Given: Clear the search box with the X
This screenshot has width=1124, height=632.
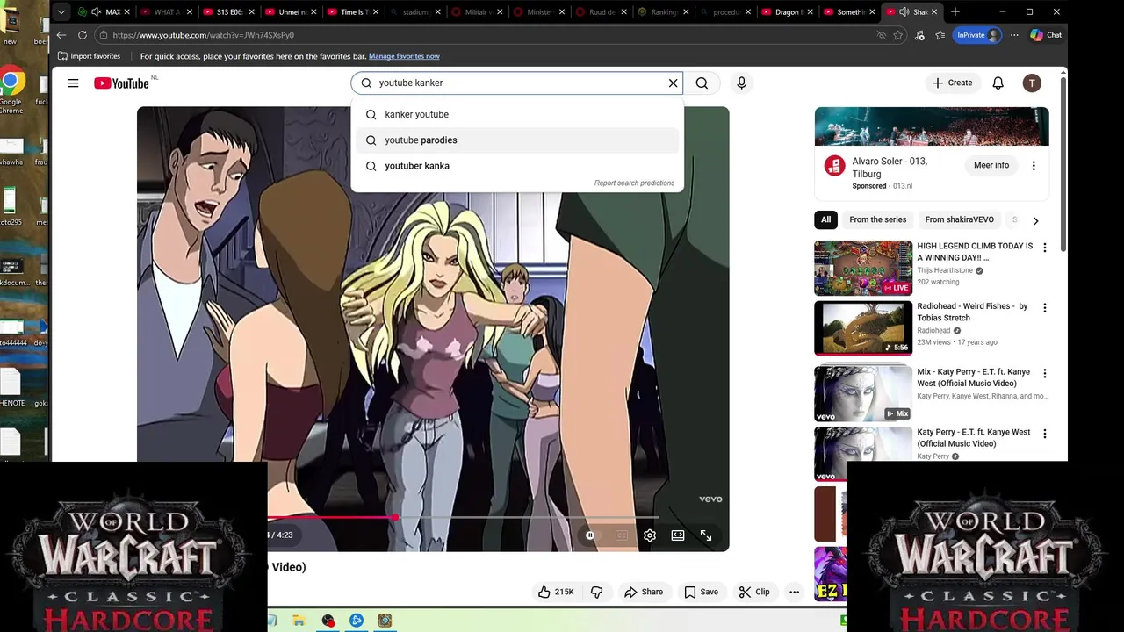Looking at the screenshot, I should coord(674,83).
